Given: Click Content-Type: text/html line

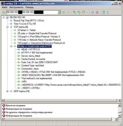Looking at the screenshot, I should coord(33,66).
